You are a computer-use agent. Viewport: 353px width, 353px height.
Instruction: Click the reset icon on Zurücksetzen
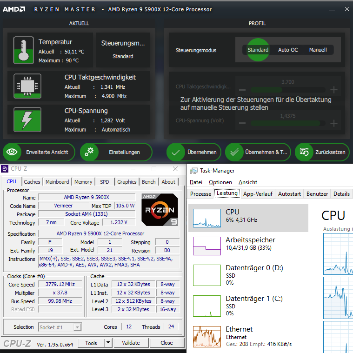tap(304, 152)
